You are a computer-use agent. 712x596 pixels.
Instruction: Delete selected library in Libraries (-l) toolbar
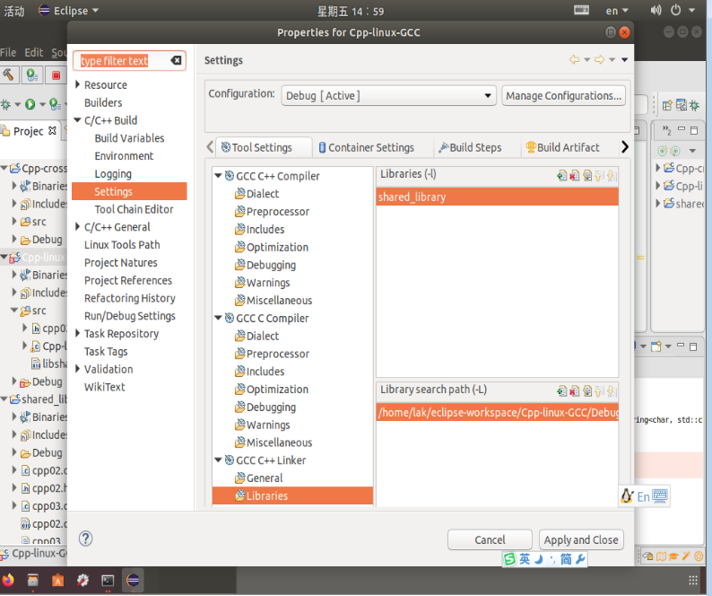(x=575, y=176)
